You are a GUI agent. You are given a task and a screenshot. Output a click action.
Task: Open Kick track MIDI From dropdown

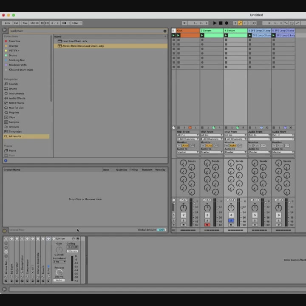point(188,135)
